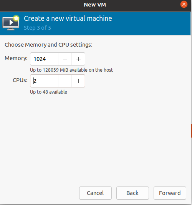
Task: Click the orange scrollbar at right edge
Action: click(x=191, y=131)
